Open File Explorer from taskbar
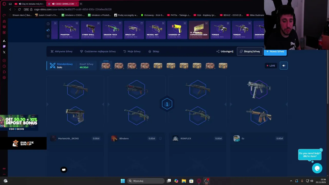329x185 pixels. click(184, 181)
